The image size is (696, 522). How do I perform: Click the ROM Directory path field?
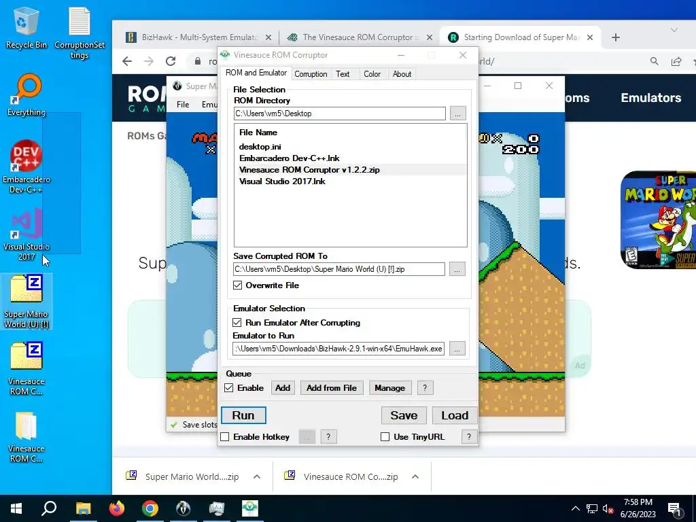340,114
